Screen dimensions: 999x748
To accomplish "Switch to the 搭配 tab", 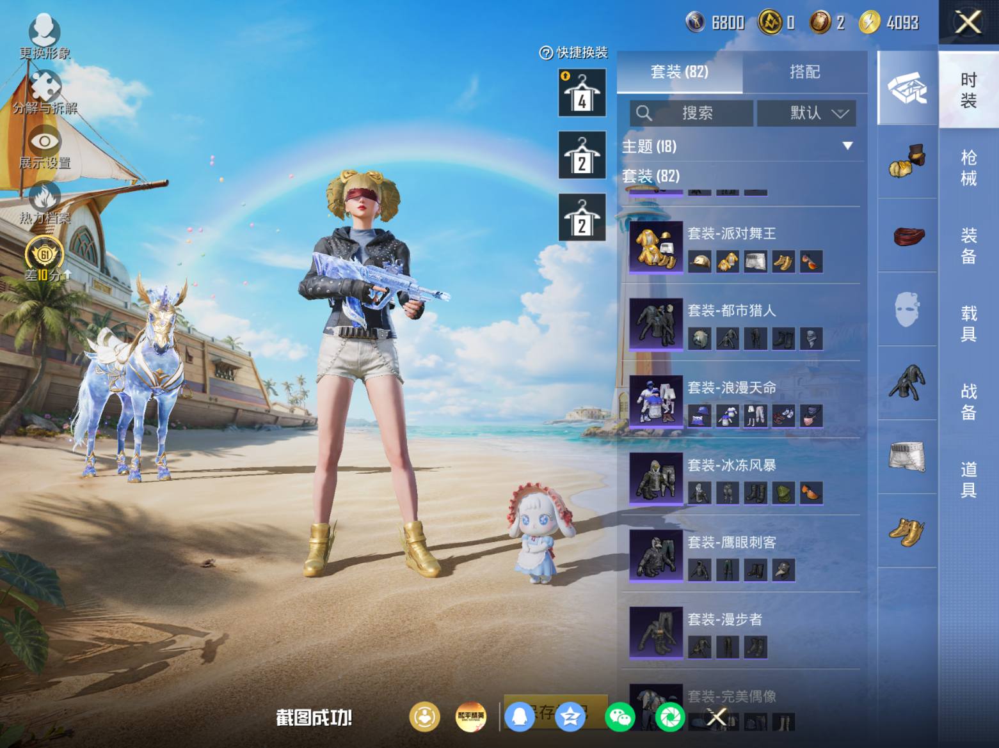I will (x=804, y=72).
